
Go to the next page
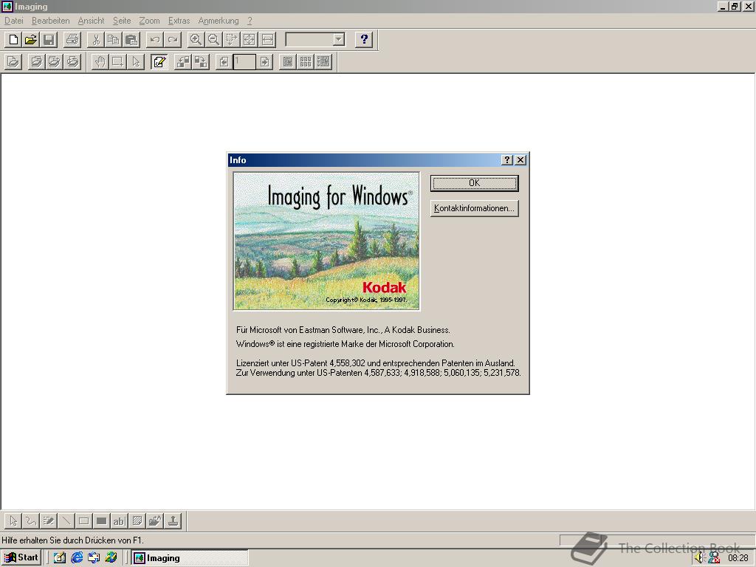point(265,62)
